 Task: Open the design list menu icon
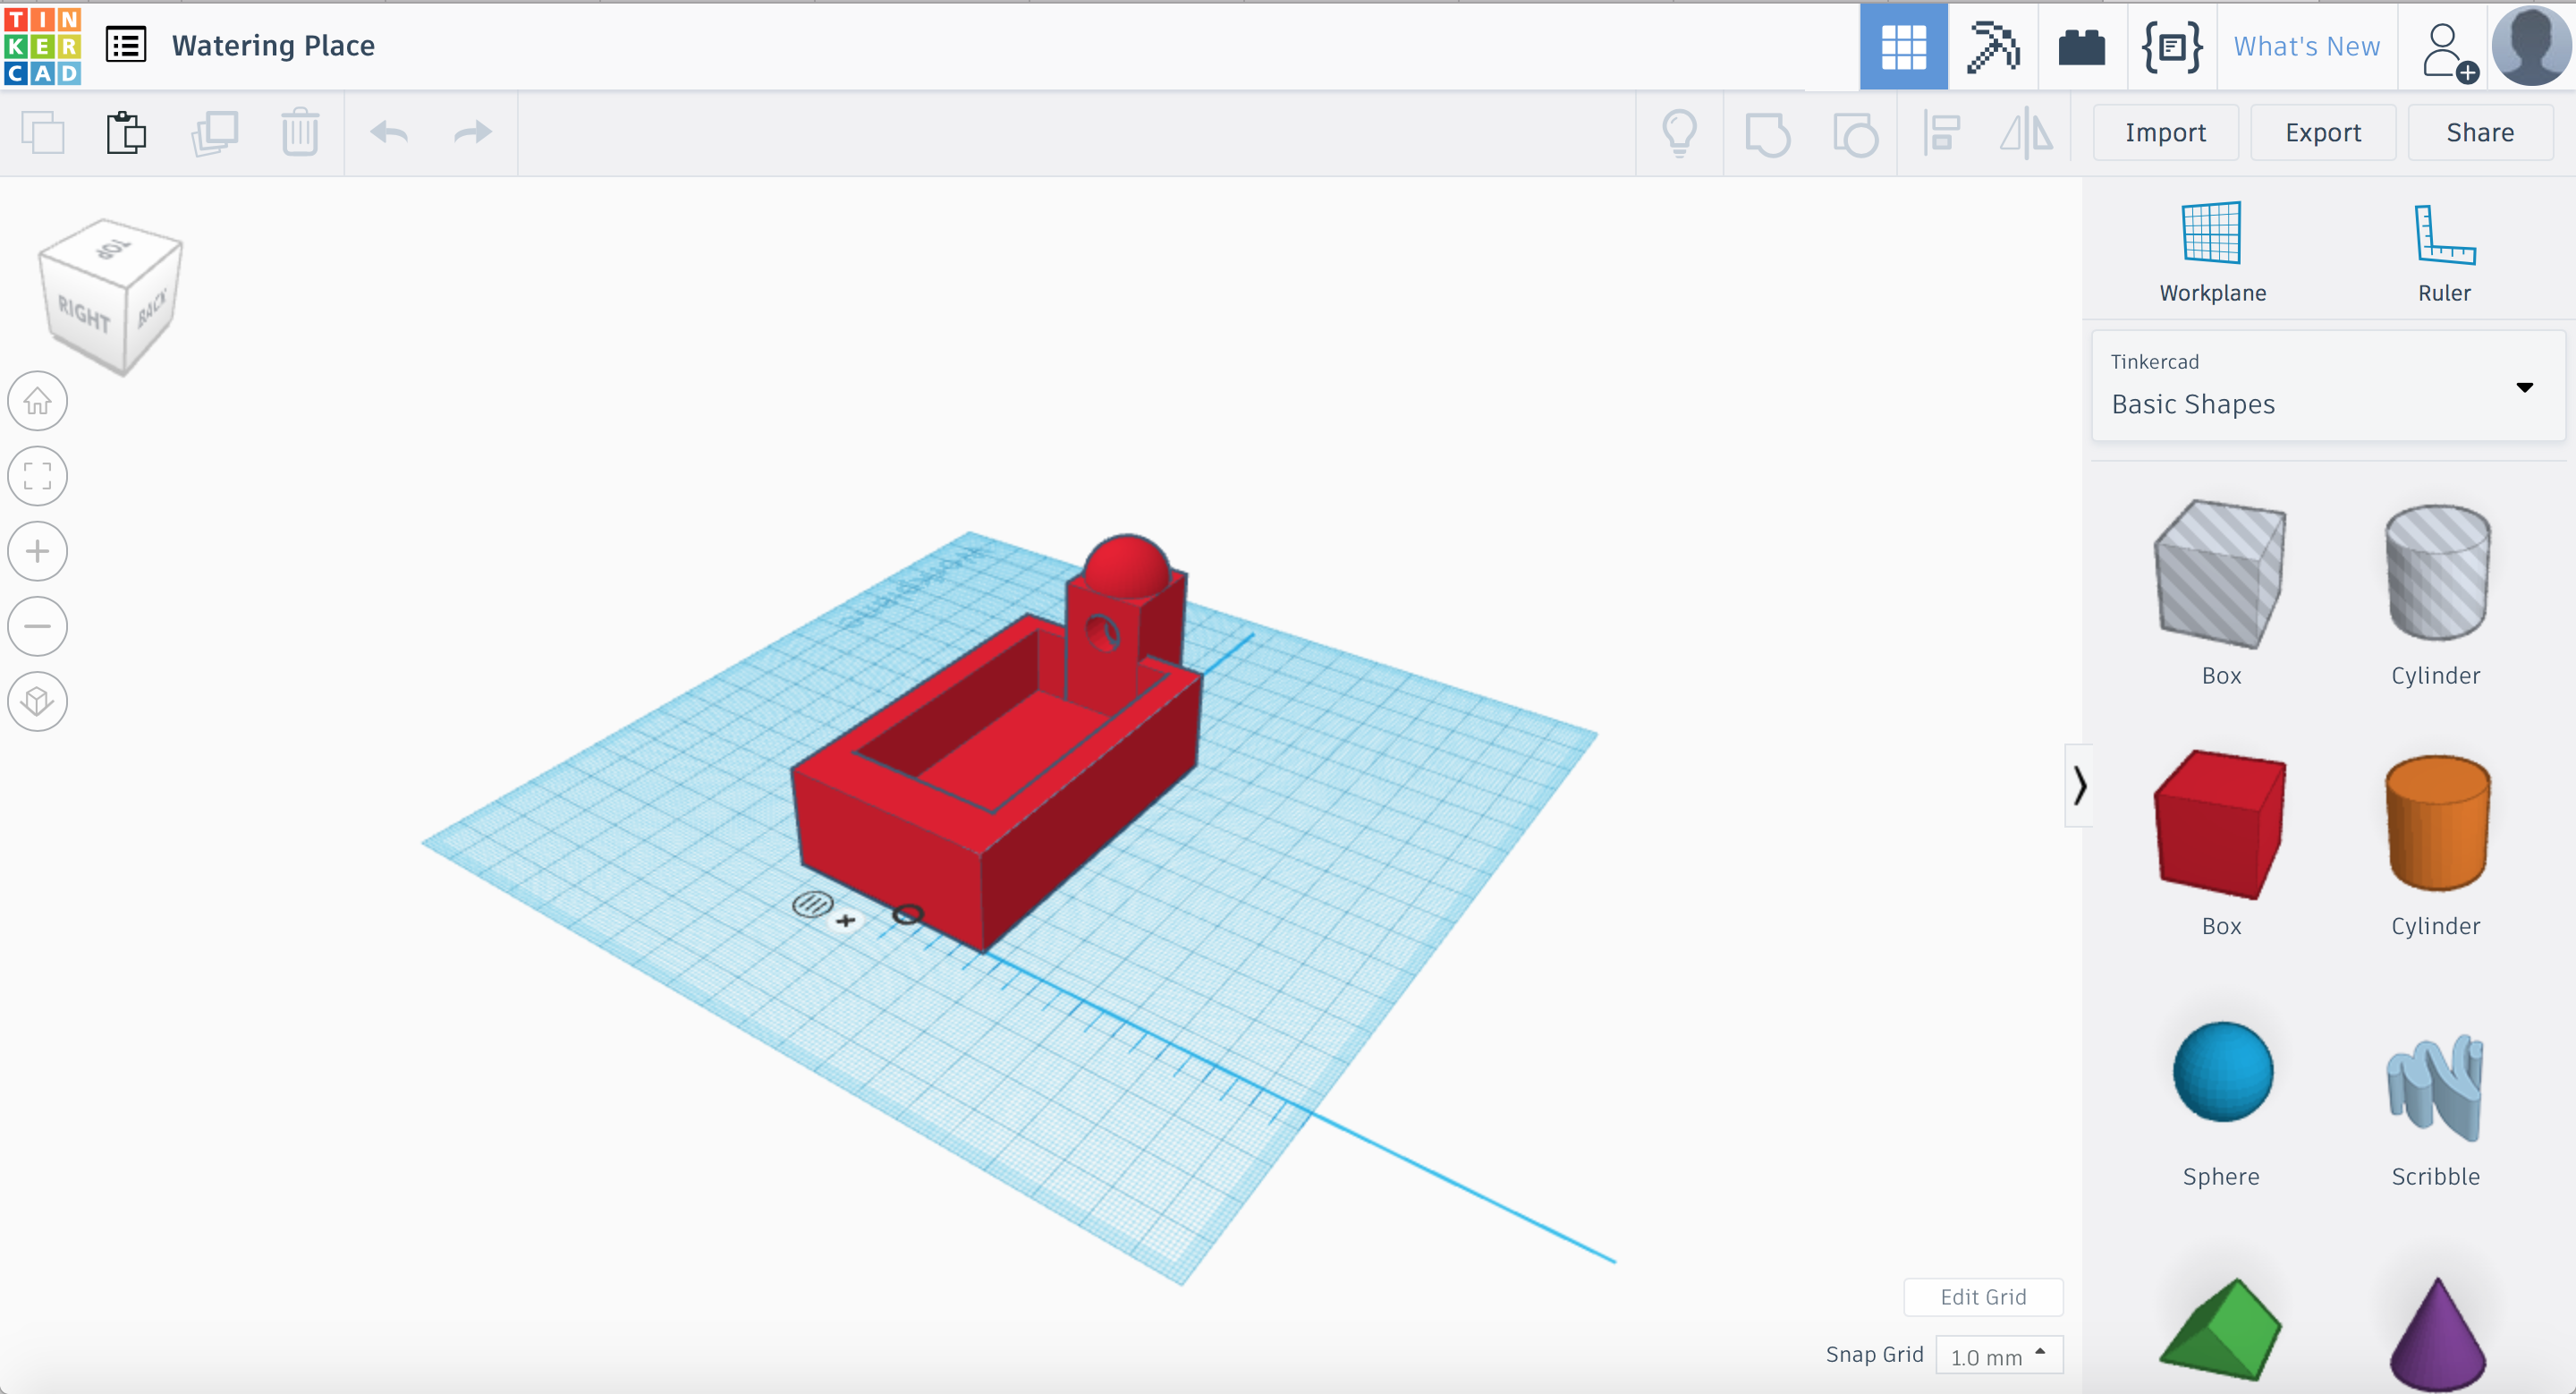coord(126,45)
